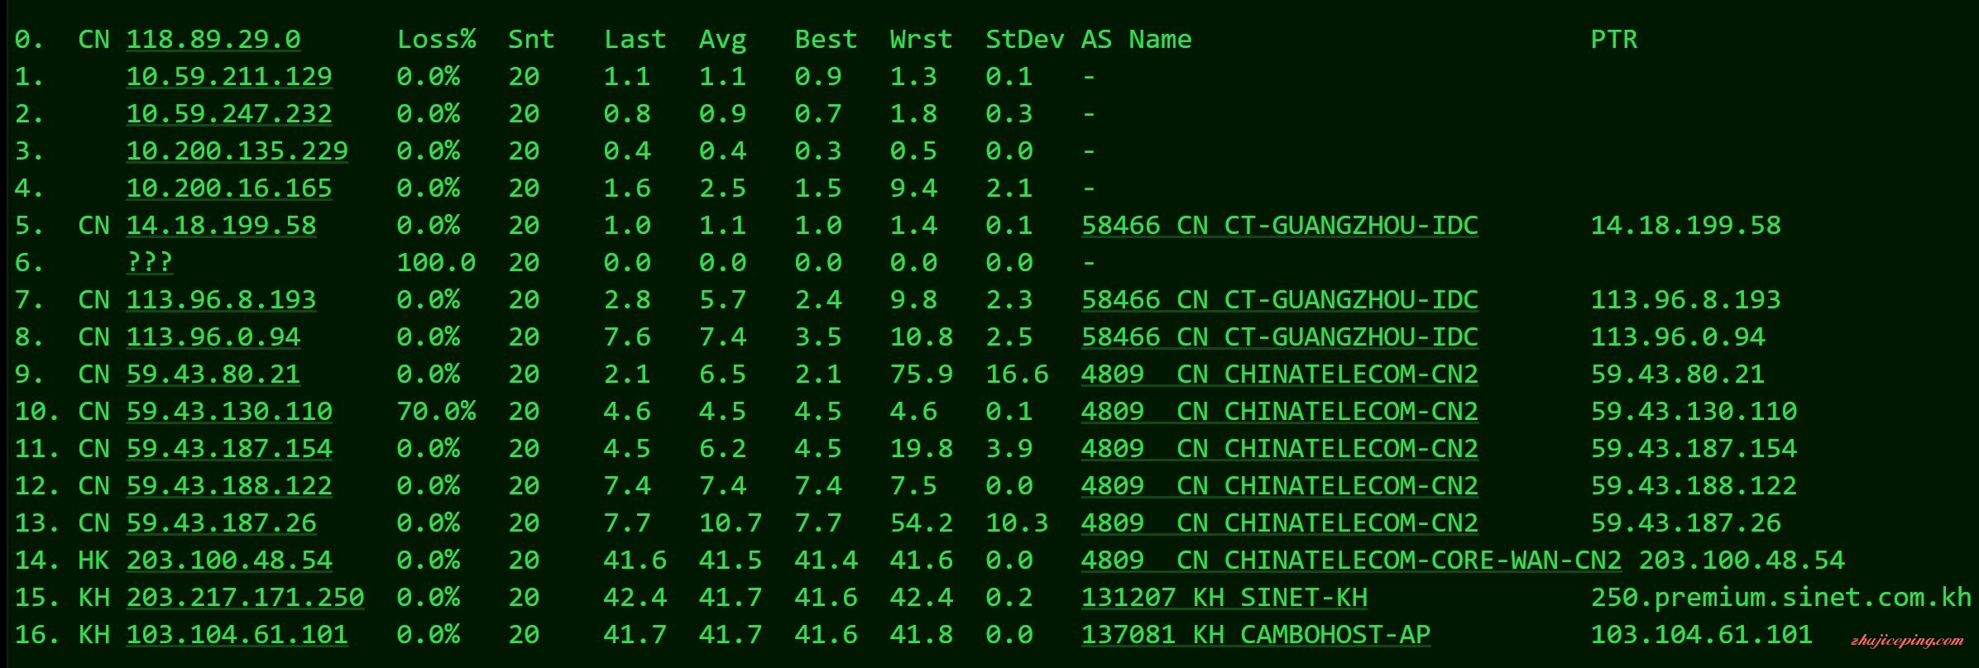The width and height of the screenshot is (1979, 668).
Task: Click the Loss% column header
Action: click(436, 40)
